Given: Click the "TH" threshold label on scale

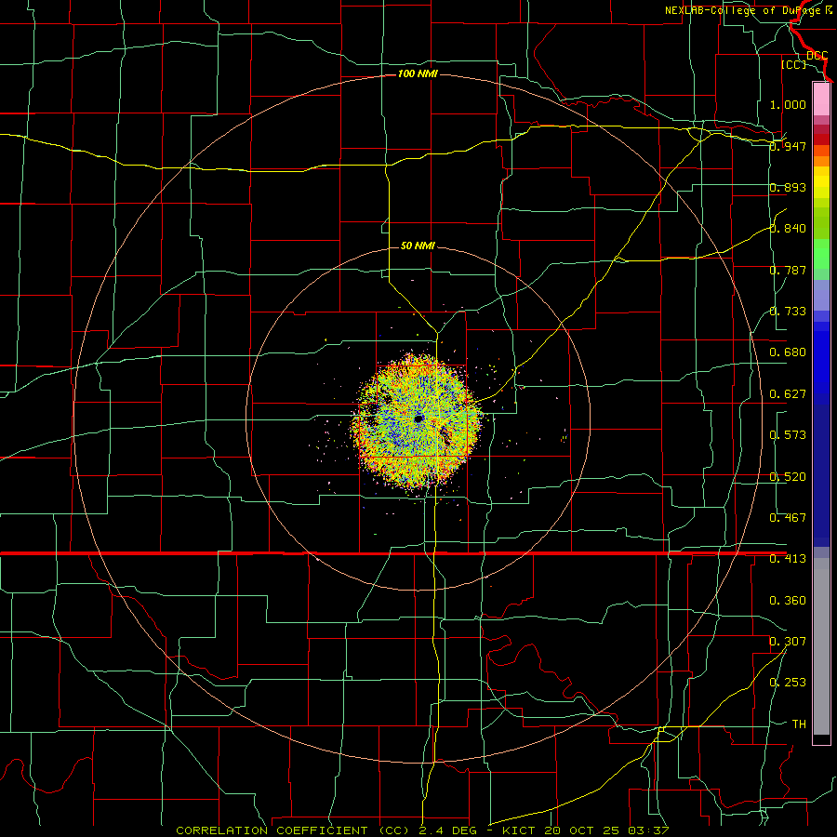Looking at the screenshot, I should 799,724.
